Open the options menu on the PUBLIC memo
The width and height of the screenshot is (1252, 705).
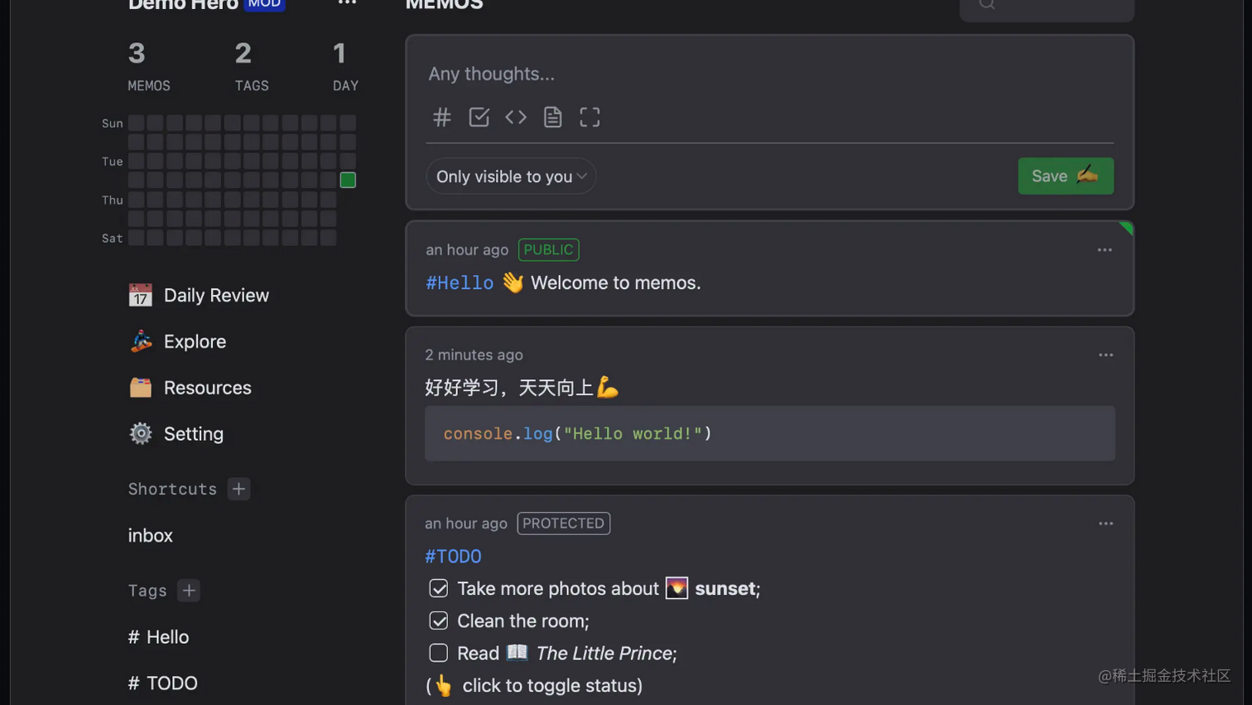1104,249
